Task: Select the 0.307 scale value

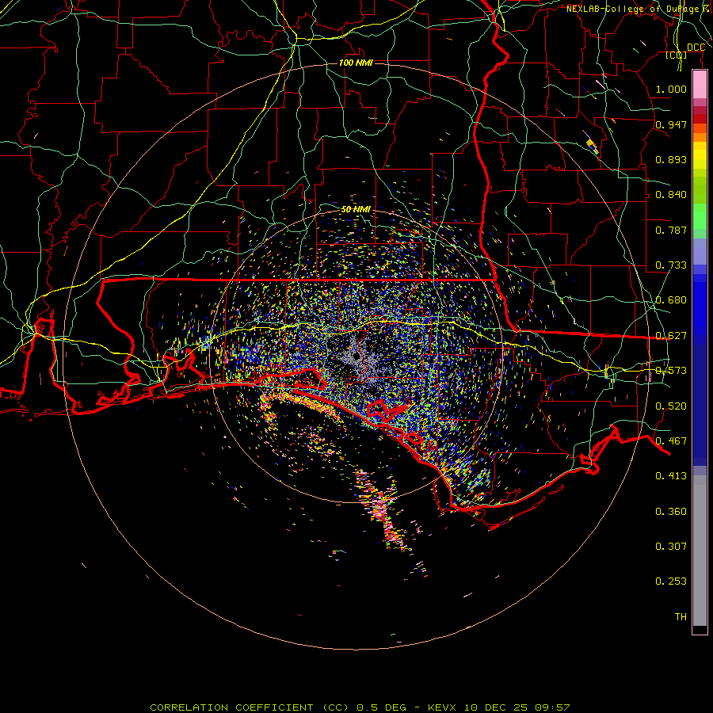Action: coord(671,547)
